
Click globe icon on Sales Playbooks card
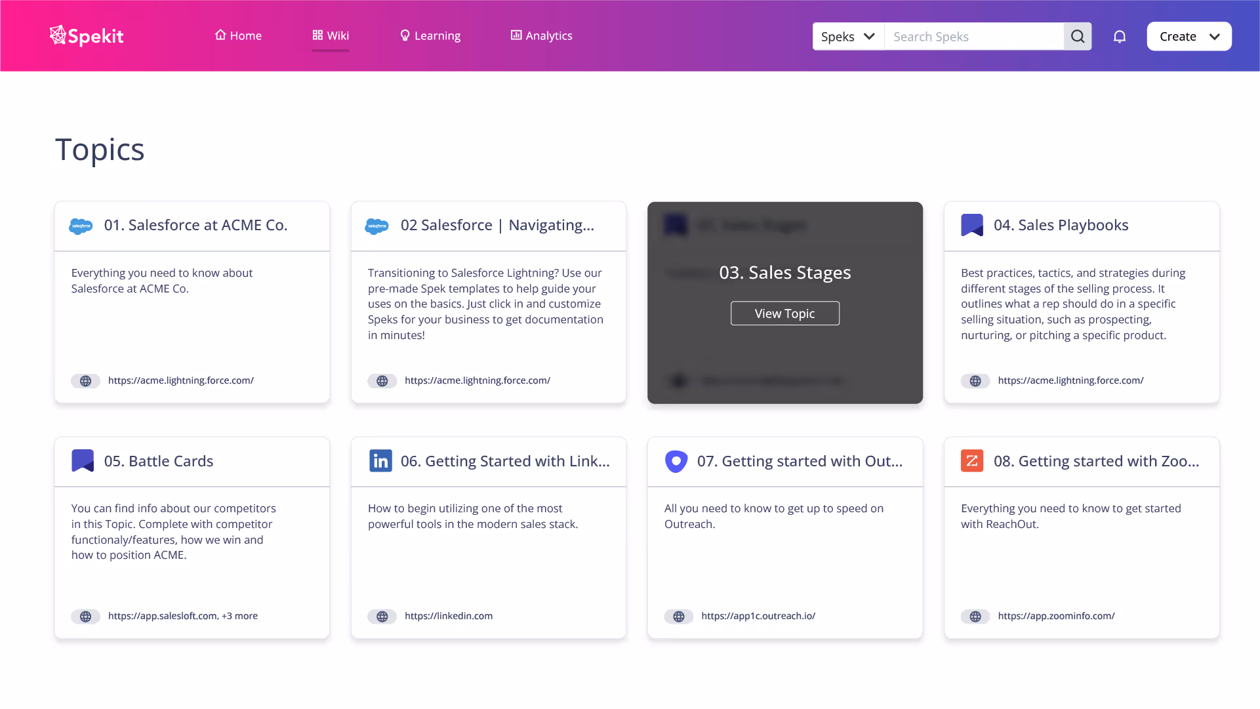click(975, 381)
